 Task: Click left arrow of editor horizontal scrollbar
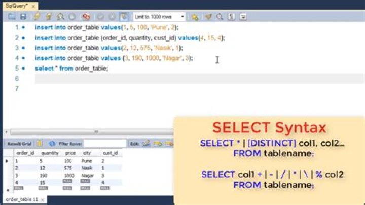[6, 132]
